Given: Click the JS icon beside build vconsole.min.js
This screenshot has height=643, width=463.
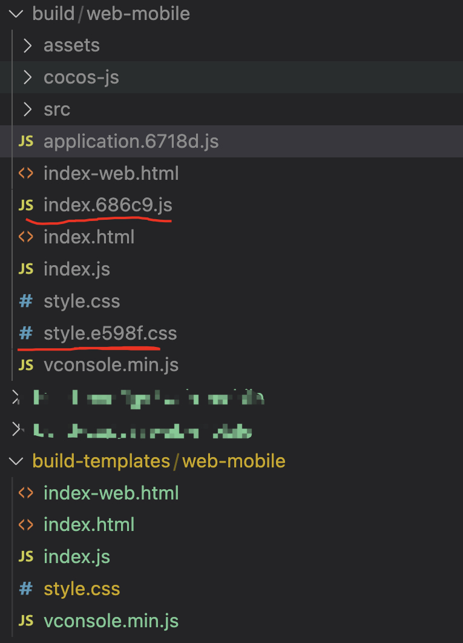Looking at the screenshot, I should click(x=25, y=365).
